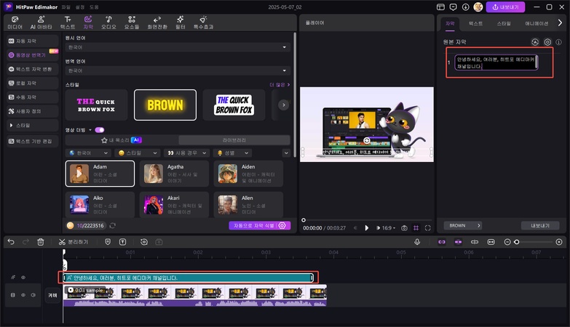Open the AI 아바타 panel
570x327 pixels.
coord(40,22)
